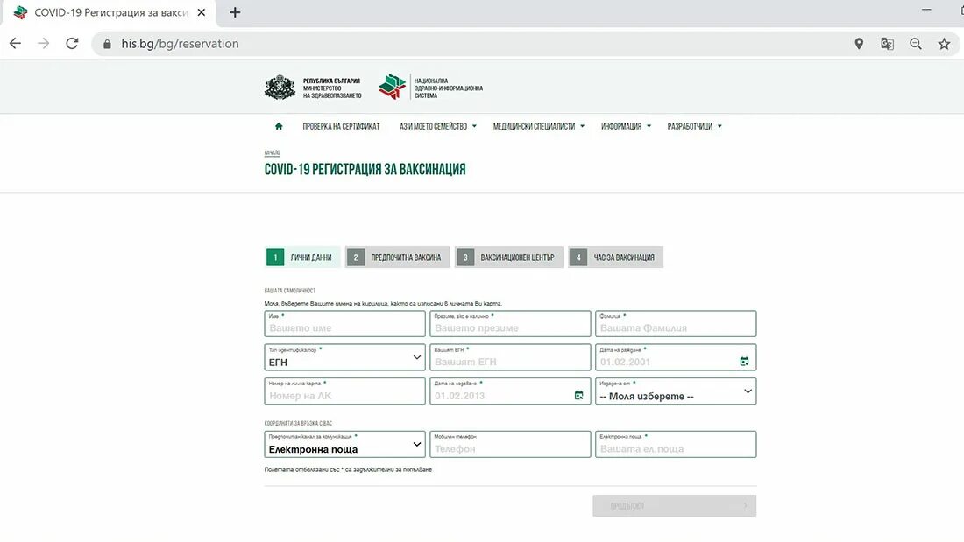
Task: Open calendar icon in date of birth field
Action: [x=744, y=362]
